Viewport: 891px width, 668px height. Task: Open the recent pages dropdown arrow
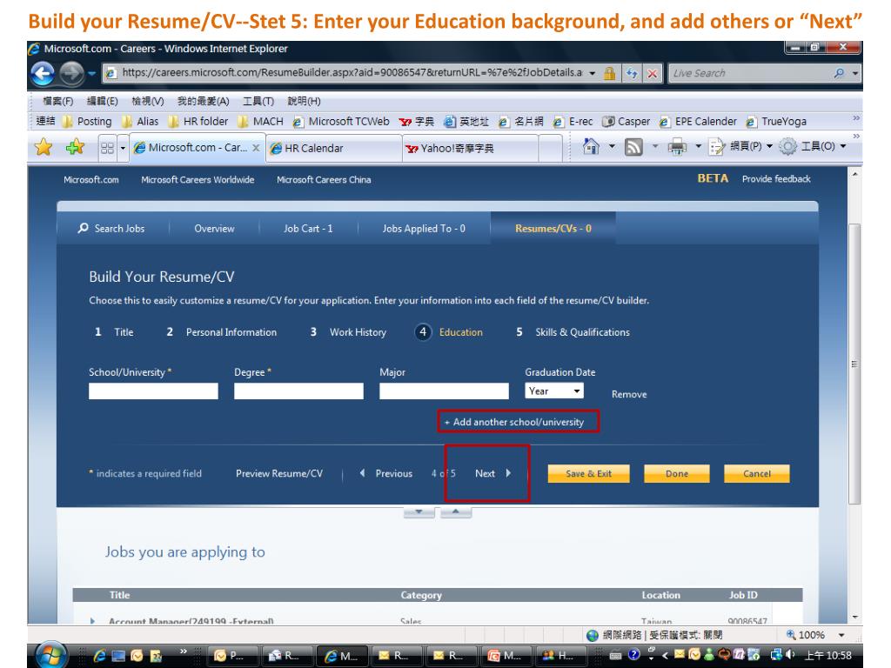click(92, 74)
